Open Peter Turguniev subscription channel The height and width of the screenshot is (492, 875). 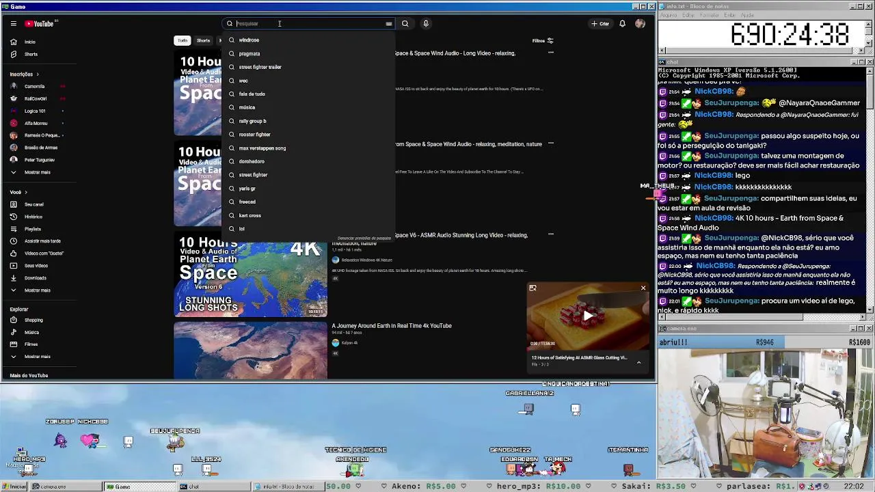(39, 160)
